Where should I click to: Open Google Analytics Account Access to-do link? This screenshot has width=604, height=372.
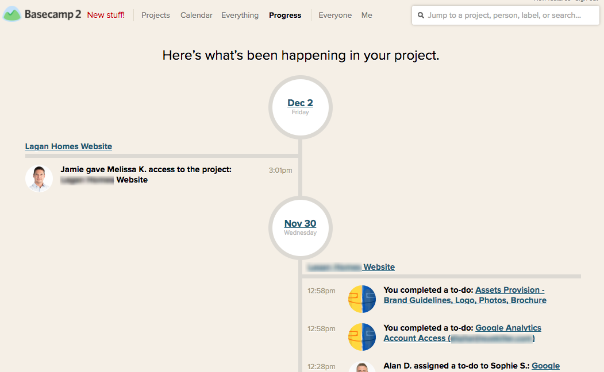[462, 333]
